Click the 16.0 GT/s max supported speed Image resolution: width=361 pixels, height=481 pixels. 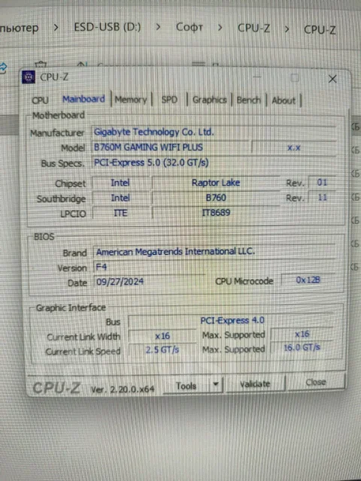click(302, 347)
